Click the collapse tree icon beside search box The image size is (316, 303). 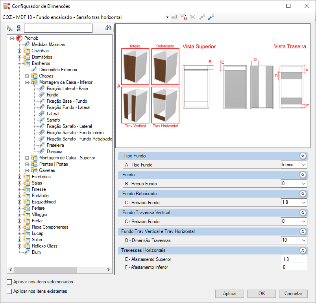[x=19, y=28]
